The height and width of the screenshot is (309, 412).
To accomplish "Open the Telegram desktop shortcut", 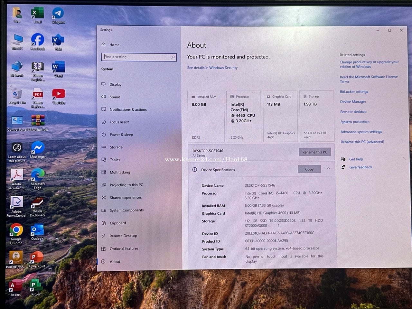I will point(58,14).
